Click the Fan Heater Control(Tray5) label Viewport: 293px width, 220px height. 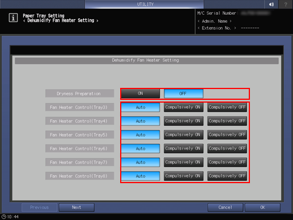click(79, 135)
